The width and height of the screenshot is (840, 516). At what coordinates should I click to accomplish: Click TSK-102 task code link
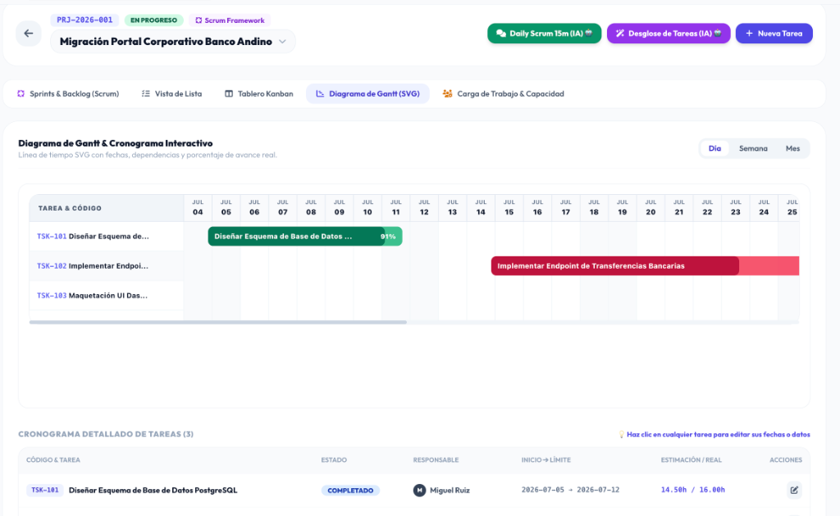[52, 265]
